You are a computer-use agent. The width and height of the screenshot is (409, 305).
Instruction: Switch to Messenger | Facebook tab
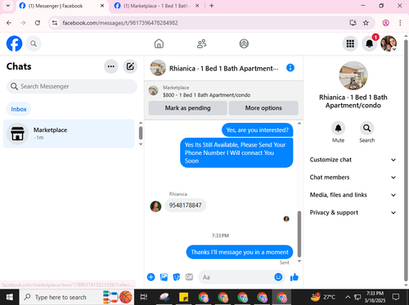coord(62,6)
